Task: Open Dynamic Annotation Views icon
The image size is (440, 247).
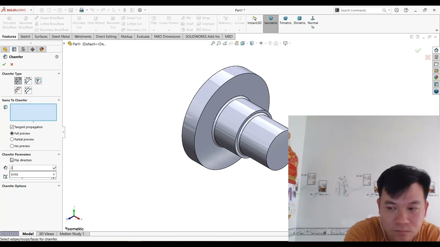Action: [236, 43]
